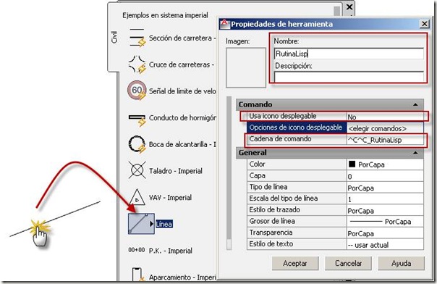Screen dimensions: 437x284
Task: Select the Sección de carretera label
Action: [x=182, y=38]
